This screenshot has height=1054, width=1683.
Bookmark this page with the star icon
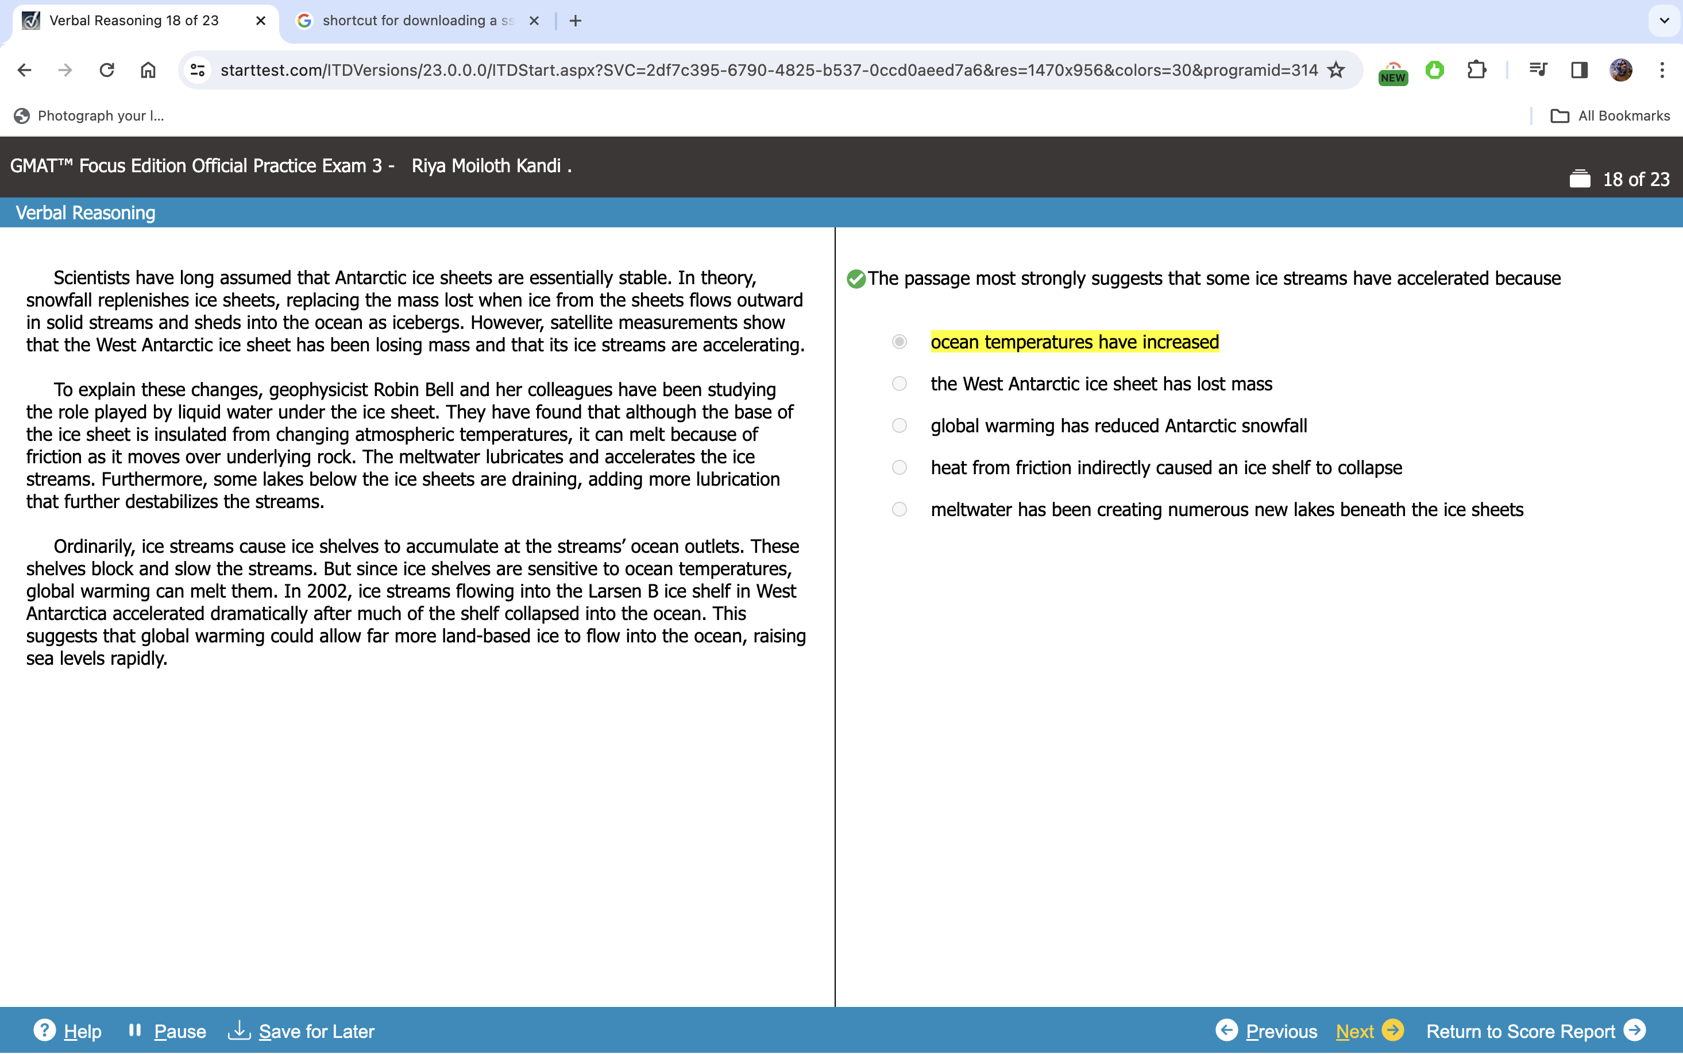[1335, 69]
